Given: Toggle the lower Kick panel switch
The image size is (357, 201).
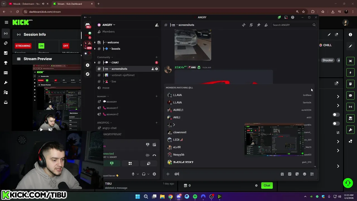Looking at the screenshot, I should pos(336,123).
